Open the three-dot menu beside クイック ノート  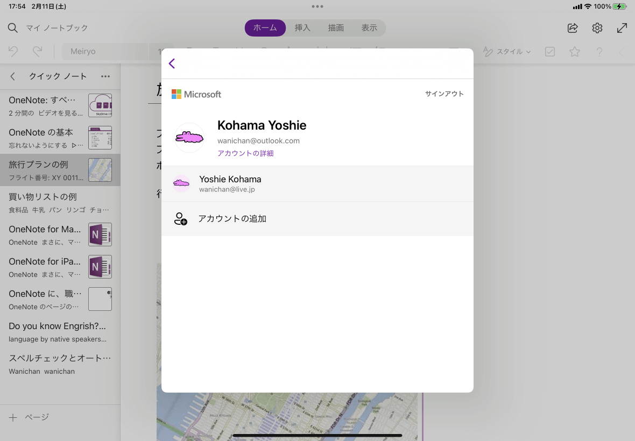tap(105, 76)
